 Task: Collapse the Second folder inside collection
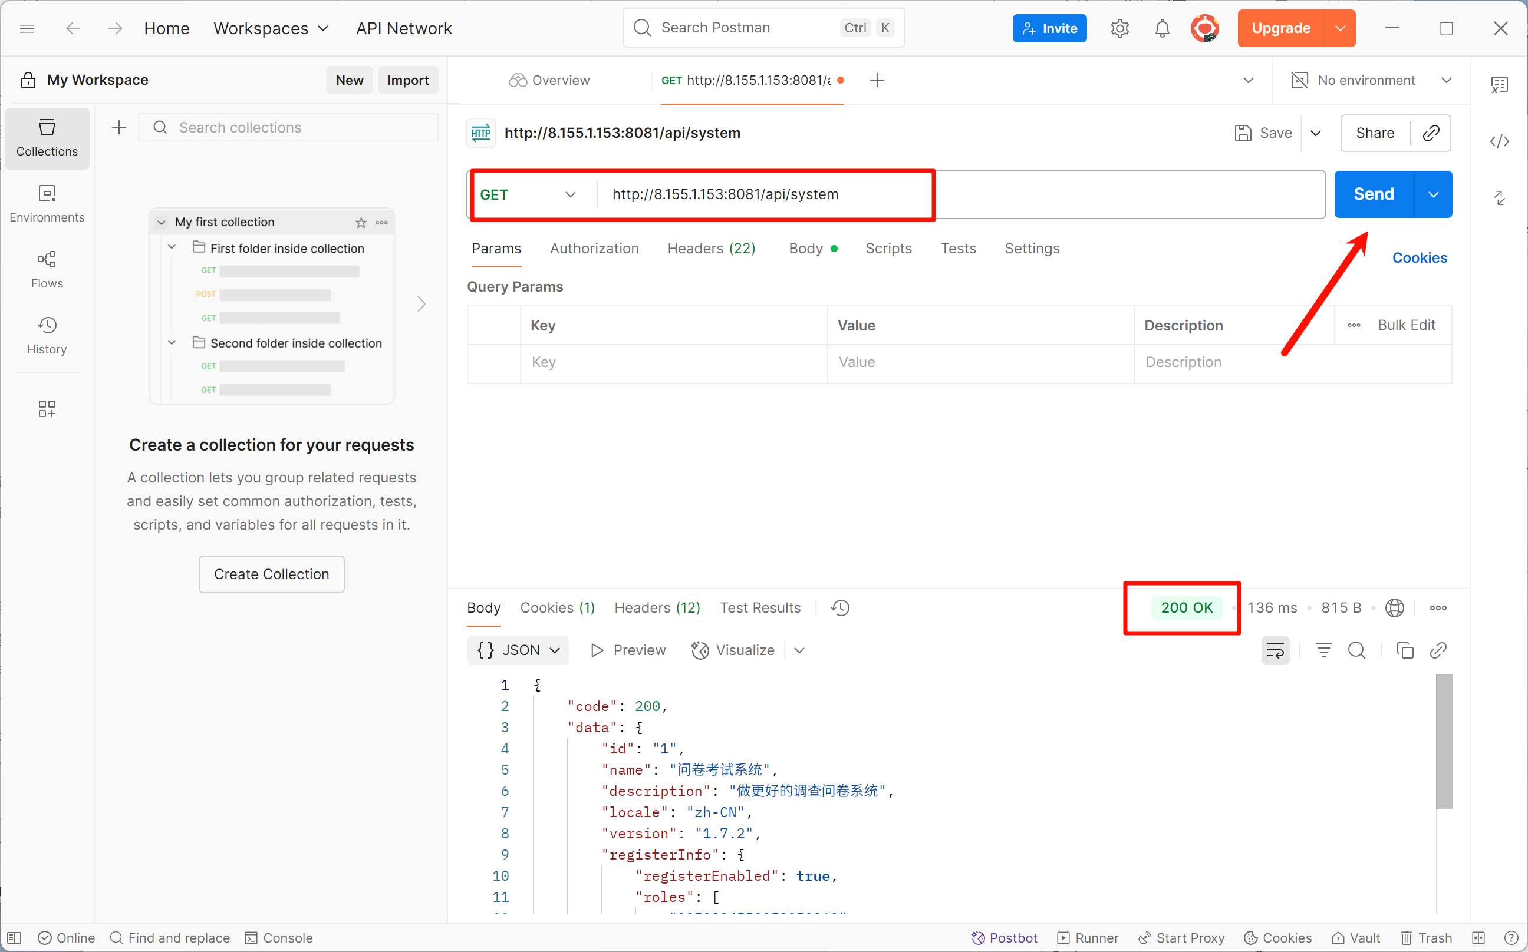point(172,342)
